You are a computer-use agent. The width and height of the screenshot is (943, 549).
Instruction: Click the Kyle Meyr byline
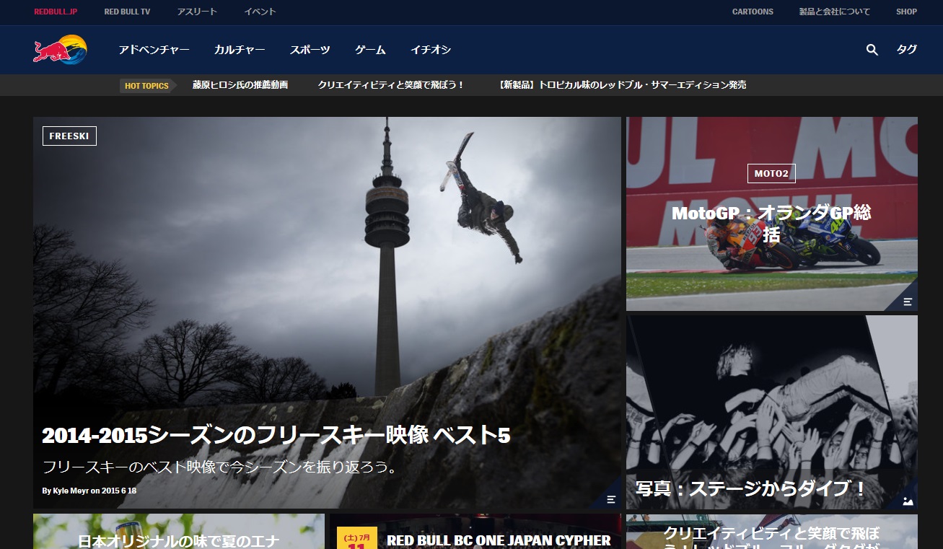89,491
